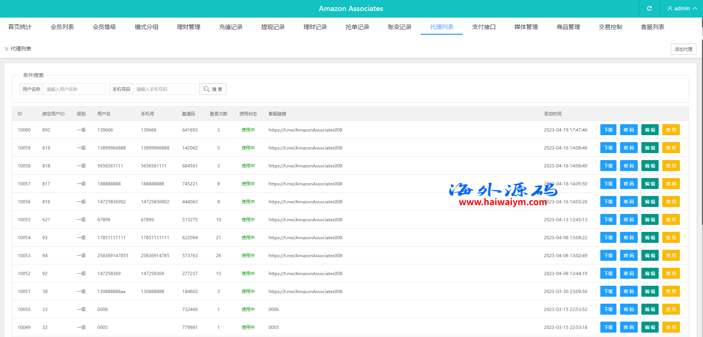Click the search magnifier button
Image resolution: width=703 pixels, height=337 pixels.
pos(213,89)
